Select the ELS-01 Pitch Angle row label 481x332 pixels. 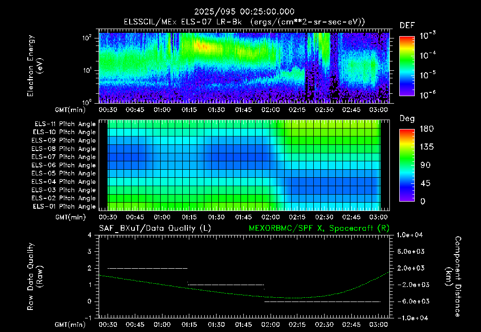[x=64, y=206]
